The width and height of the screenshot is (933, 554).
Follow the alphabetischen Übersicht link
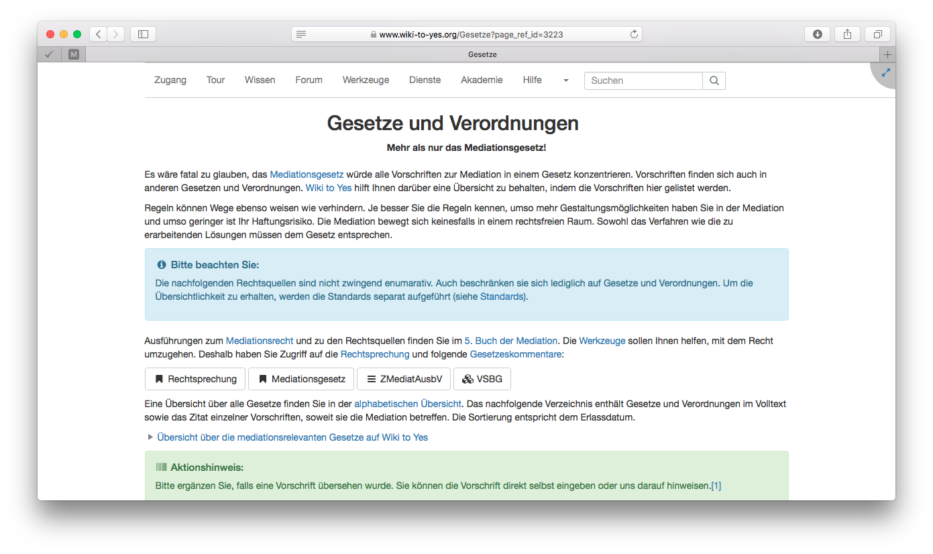coord(407,404)
